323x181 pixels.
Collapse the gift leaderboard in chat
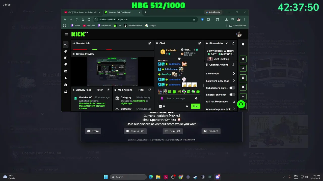179,59
